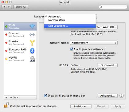Click the red Bluetooth PAN status dot

pyautogui.click(x=6, y=51)
